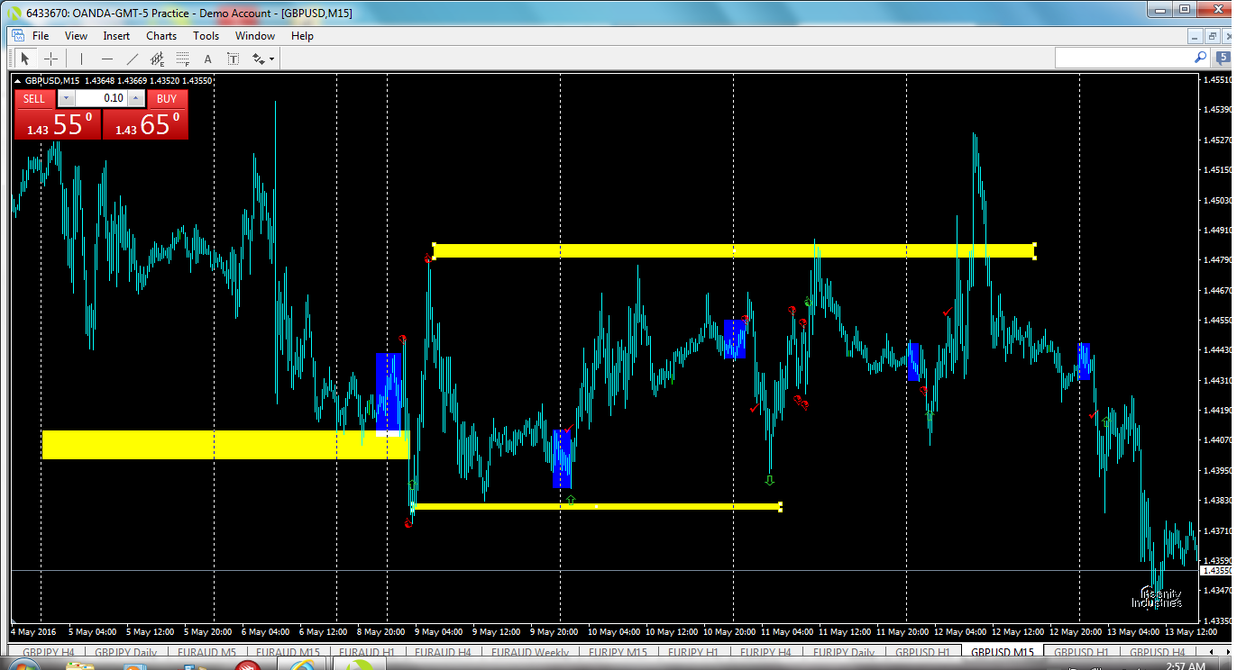Click the chart window icon beside File

click(16, 36)
